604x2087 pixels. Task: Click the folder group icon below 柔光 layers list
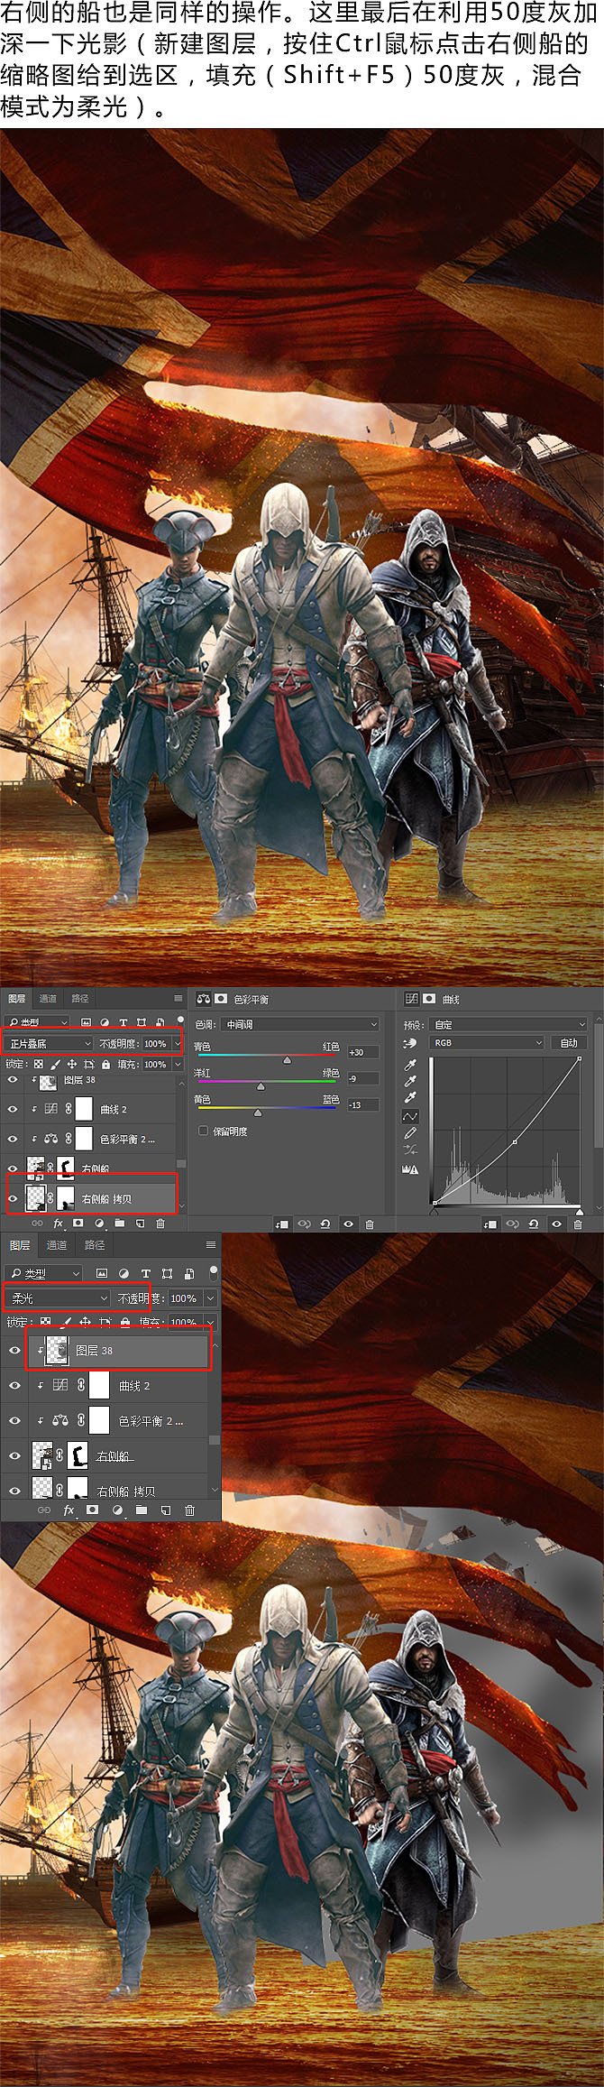click(142, 1510)
